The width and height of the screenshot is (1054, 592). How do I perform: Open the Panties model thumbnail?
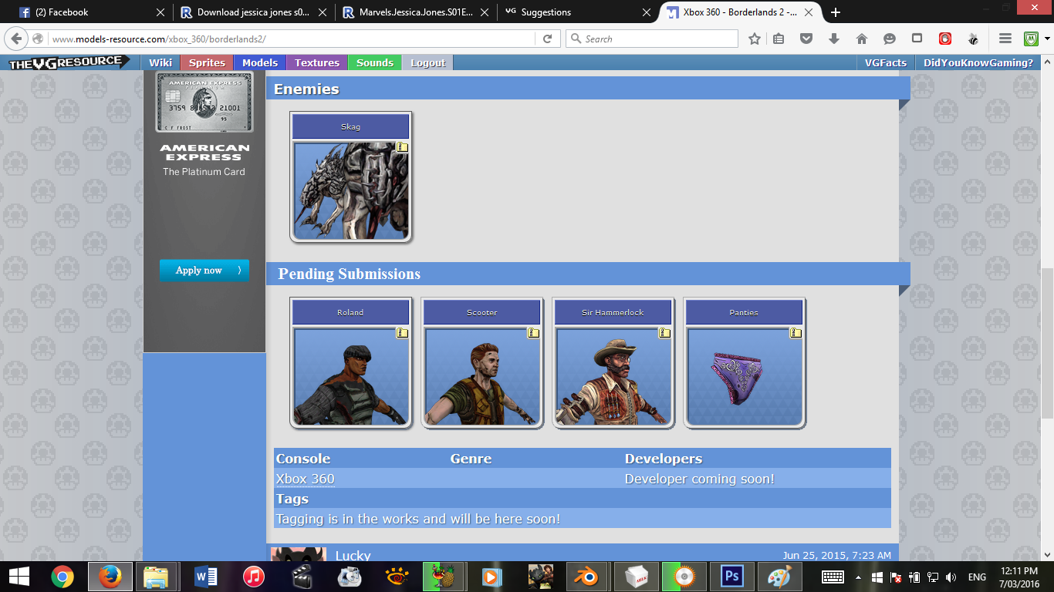coord(745,376)
